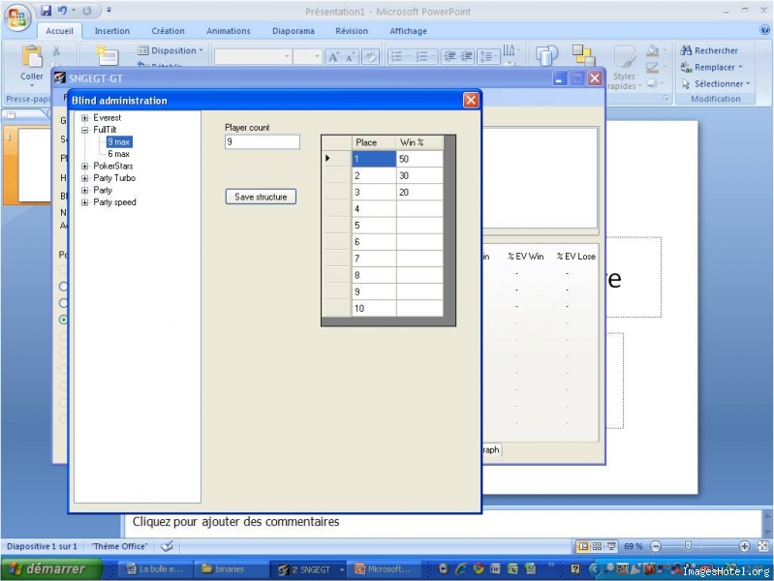Click the Arrange objects icon
This screenshot has width=774, height=581.
click(583, 55)
